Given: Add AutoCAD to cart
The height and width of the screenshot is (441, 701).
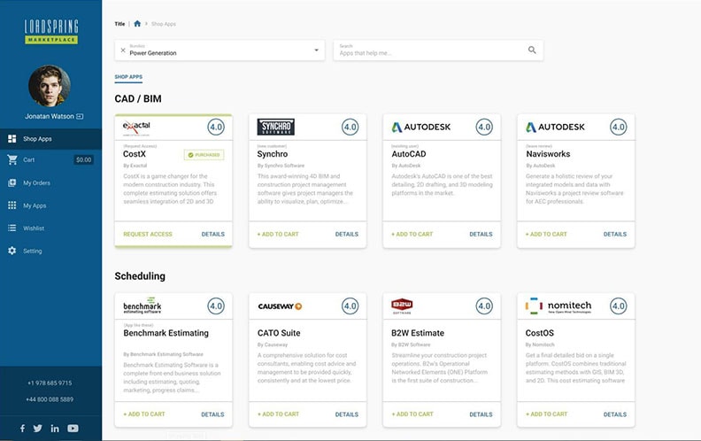Looking at the screenshot, I should (x=412, y=234).
